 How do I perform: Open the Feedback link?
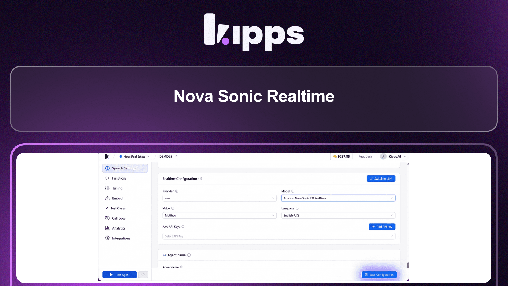click(365, 157)
